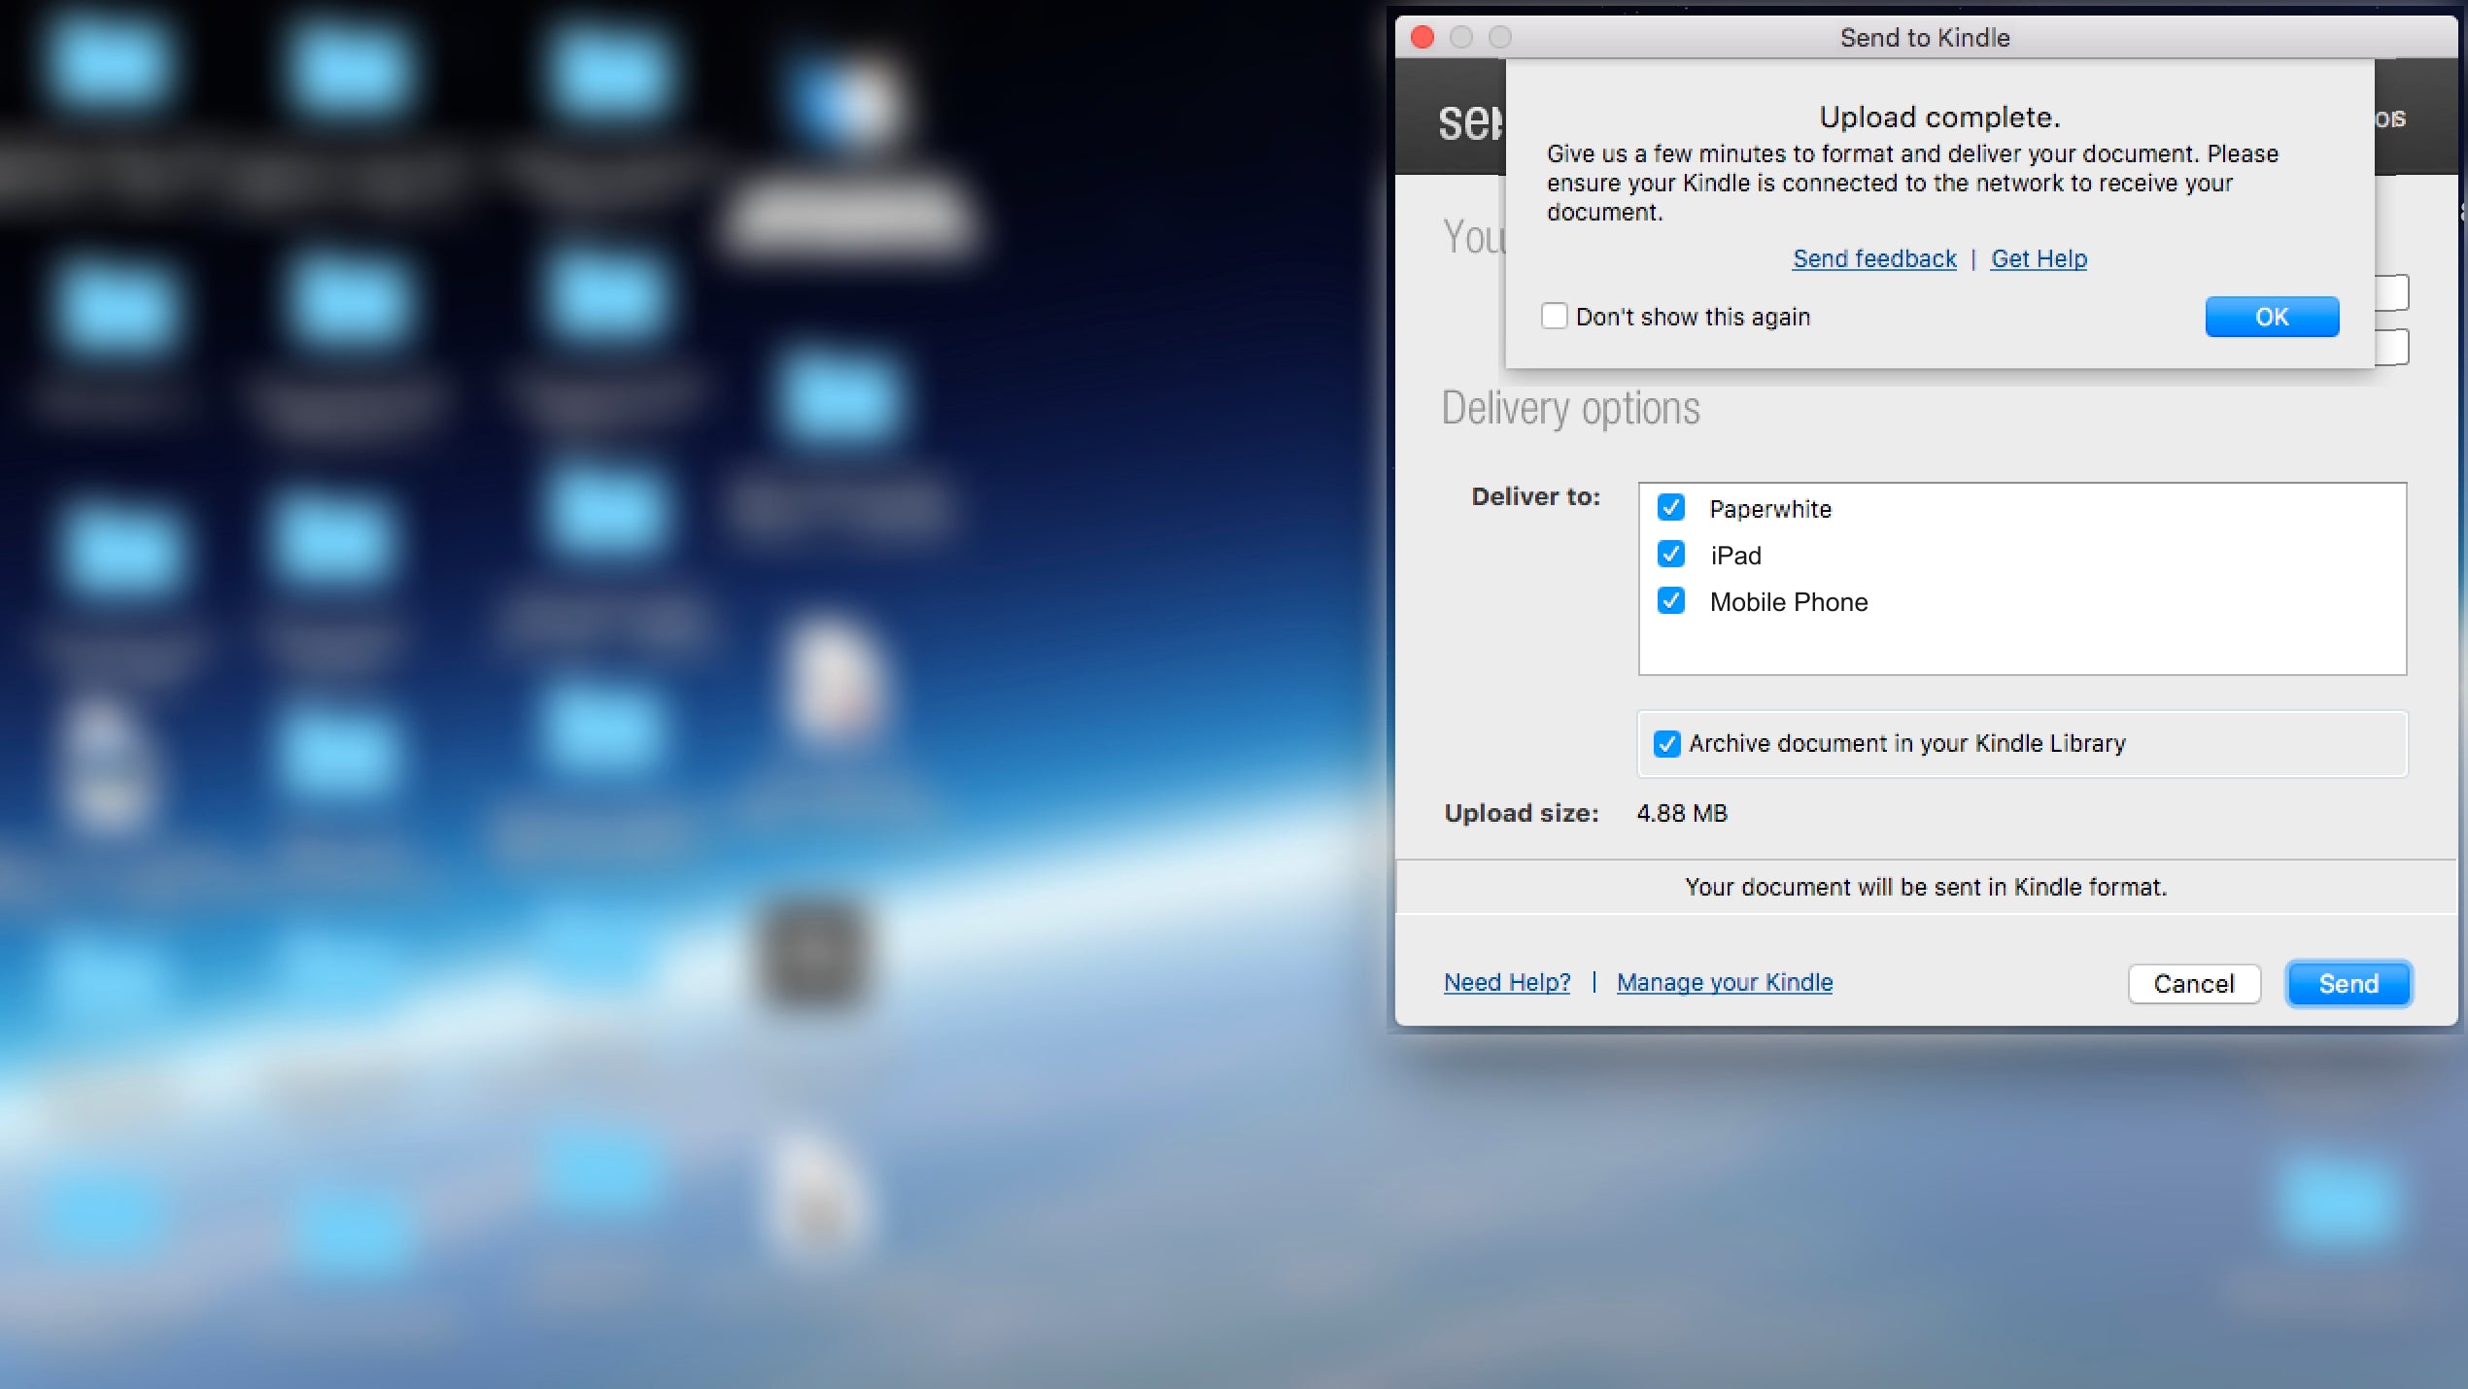Click the Manage your Kindle link

(1724, 981)
